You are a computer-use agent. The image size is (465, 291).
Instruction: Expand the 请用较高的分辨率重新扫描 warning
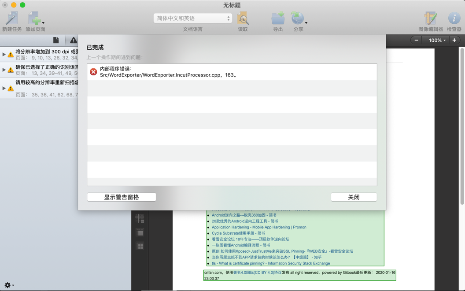(4, 88)
